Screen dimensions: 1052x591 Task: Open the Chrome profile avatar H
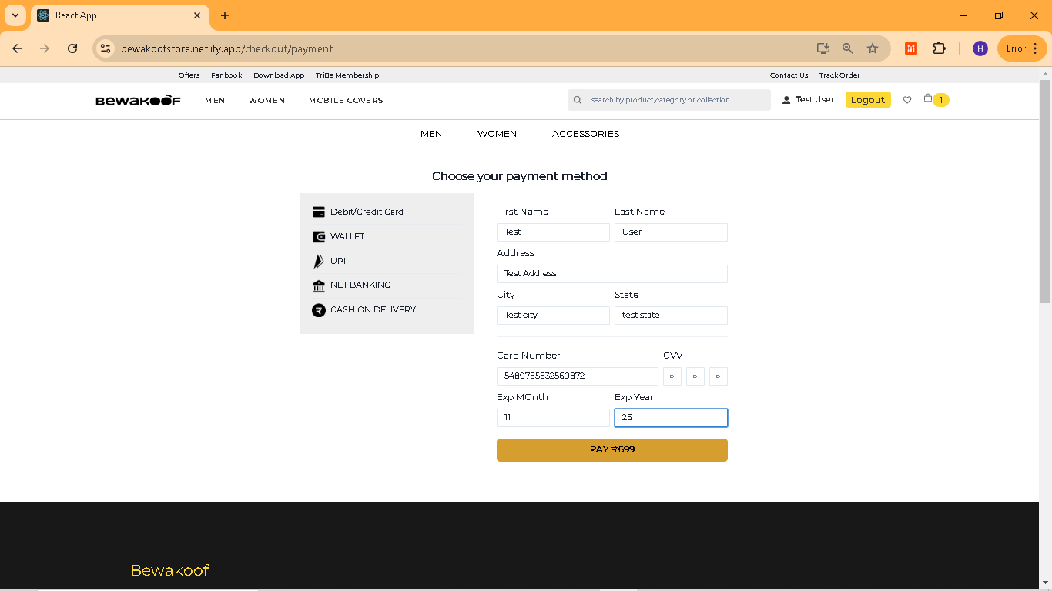(980, 48)
